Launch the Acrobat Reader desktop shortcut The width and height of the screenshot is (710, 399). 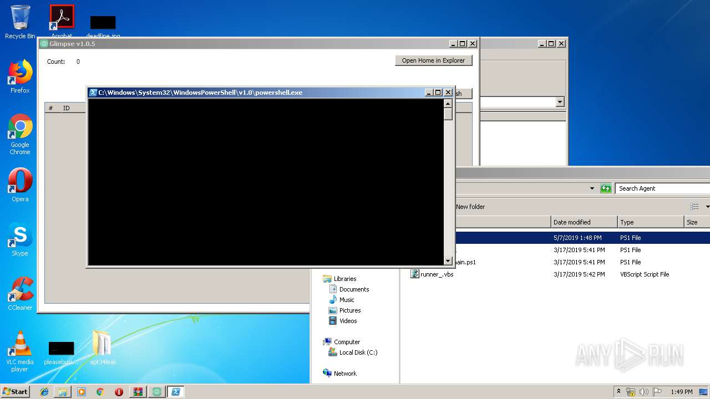62,20
